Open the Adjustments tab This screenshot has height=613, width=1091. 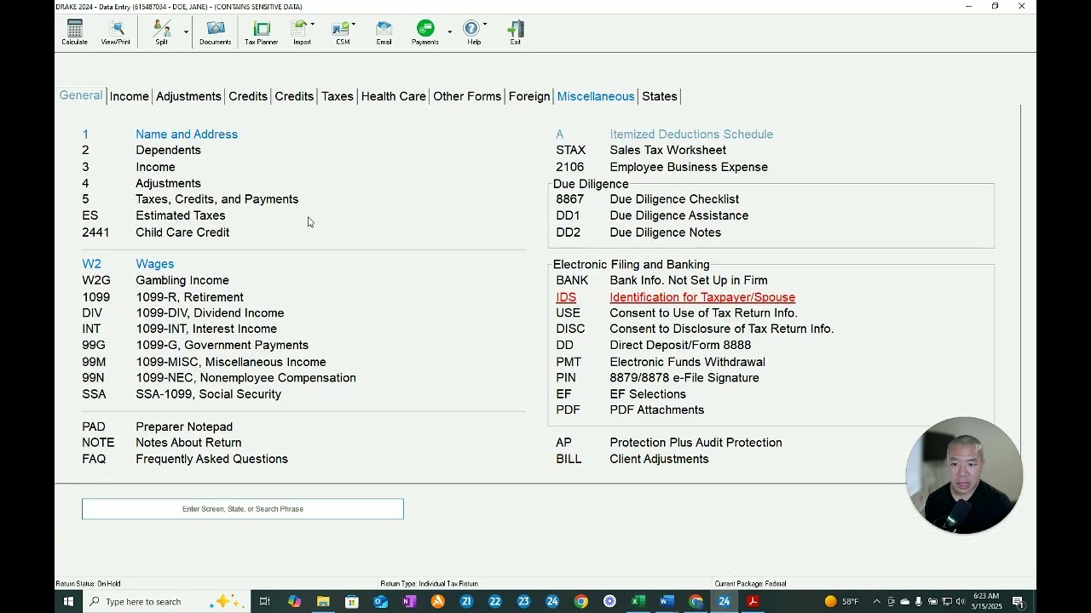(188, 96)
